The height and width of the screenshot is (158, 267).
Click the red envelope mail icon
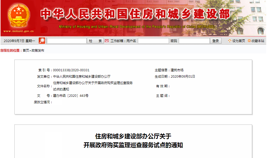[x=107, y=41]
